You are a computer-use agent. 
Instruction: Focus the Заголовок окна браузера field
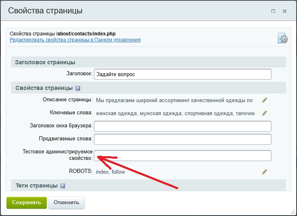click(183, 126)
